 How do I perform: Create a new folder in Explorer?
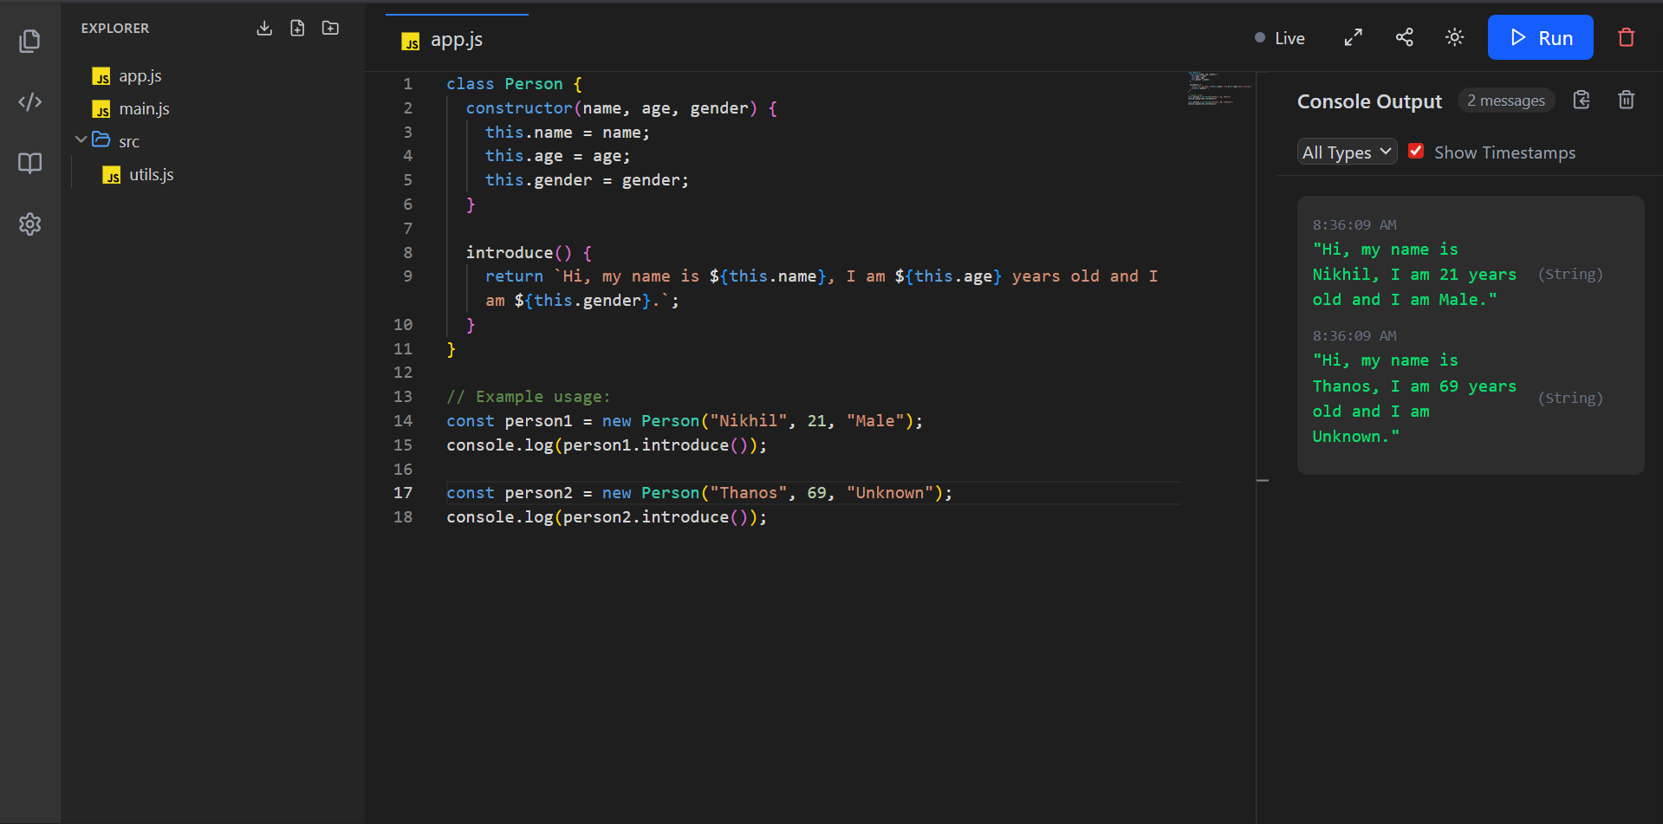[x=330, y=28]
